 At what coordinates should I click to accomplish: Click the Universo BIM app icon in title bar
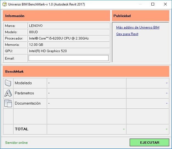click(5, 4)
